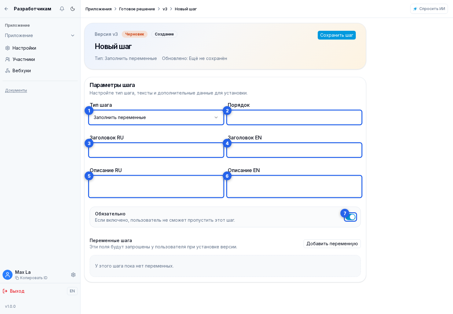
Task: Click the Создание badge
Action: click(x=164, y=34)
